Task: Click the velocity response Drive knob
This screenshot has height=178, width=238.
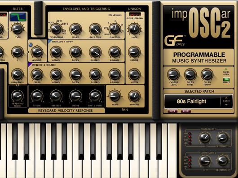Action: (75, 96)
